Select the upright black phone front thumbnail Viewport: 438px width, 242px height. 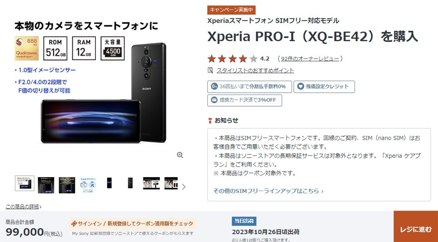[109, 183]
